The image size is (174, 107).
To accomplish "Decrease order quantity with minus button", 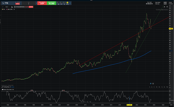I will click(x=23, y=3).
